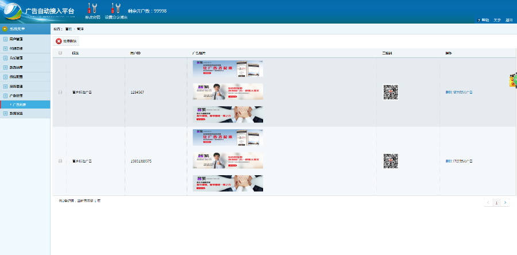Click the 广告管理 sidebar list icon
The height and width of the screenshot is (255, 517).
coord(5,95)
